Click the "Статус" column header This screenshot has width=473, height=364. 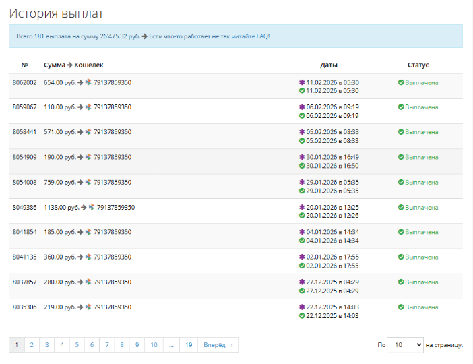click(418, 65)
